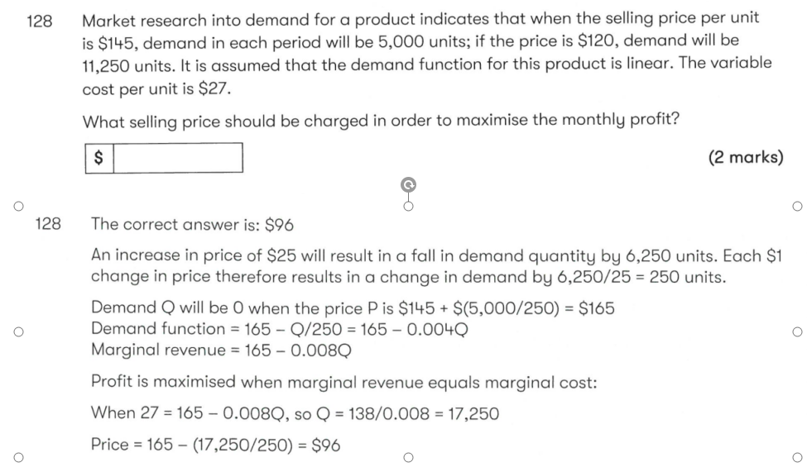Click the top-center resize handle below the rotate icon
The height and width of the screenshot is (467, 807).
(407, 205)
